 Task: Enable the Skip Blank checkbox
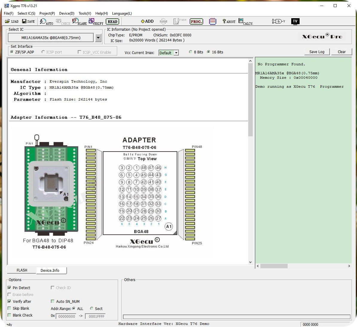point(9,309)
